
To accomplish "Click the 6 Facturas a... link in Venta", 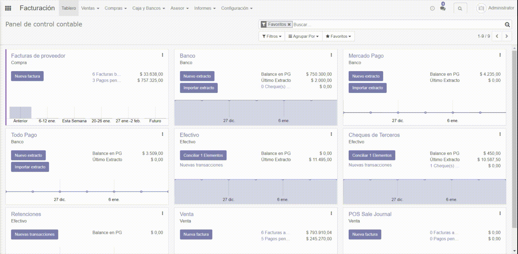I will (275, 232).
